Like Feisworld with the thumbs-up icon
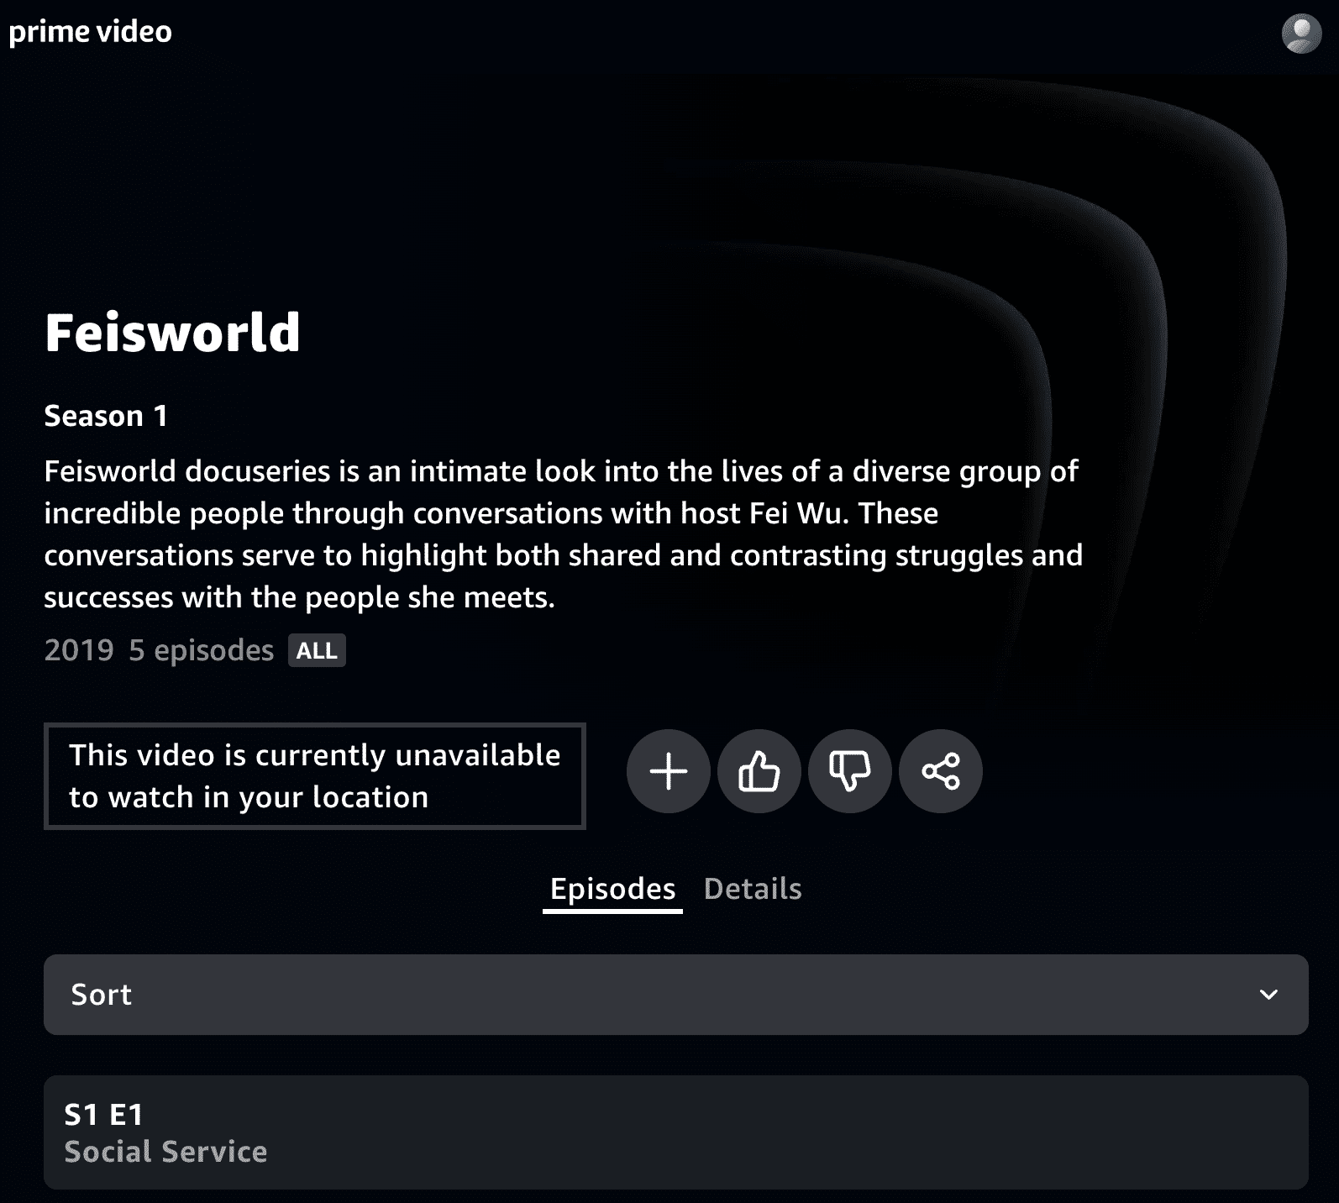 point(759,771)
